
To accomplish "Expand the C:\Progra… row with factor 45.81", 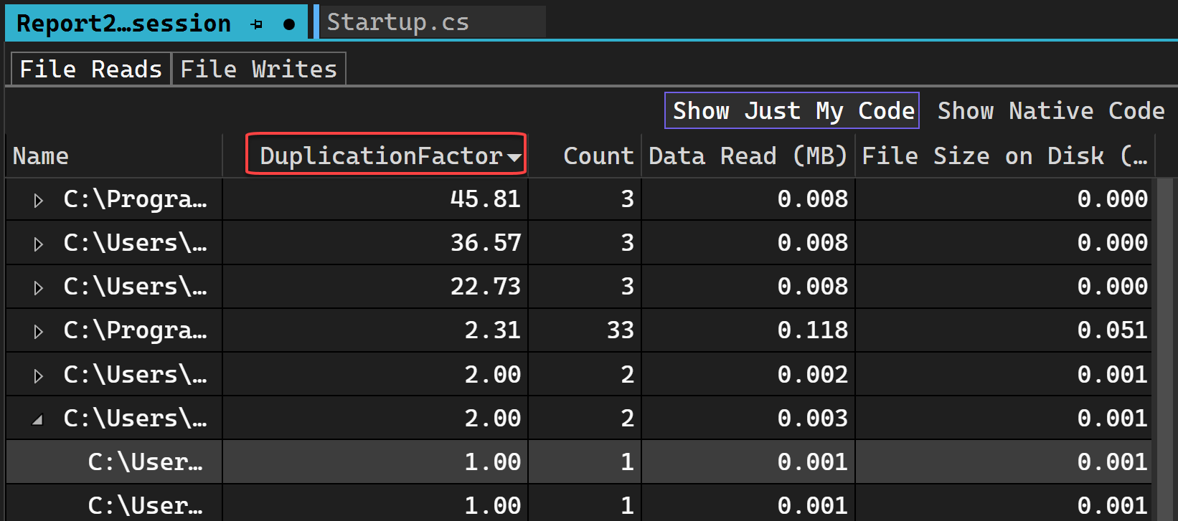I will 39,201.
